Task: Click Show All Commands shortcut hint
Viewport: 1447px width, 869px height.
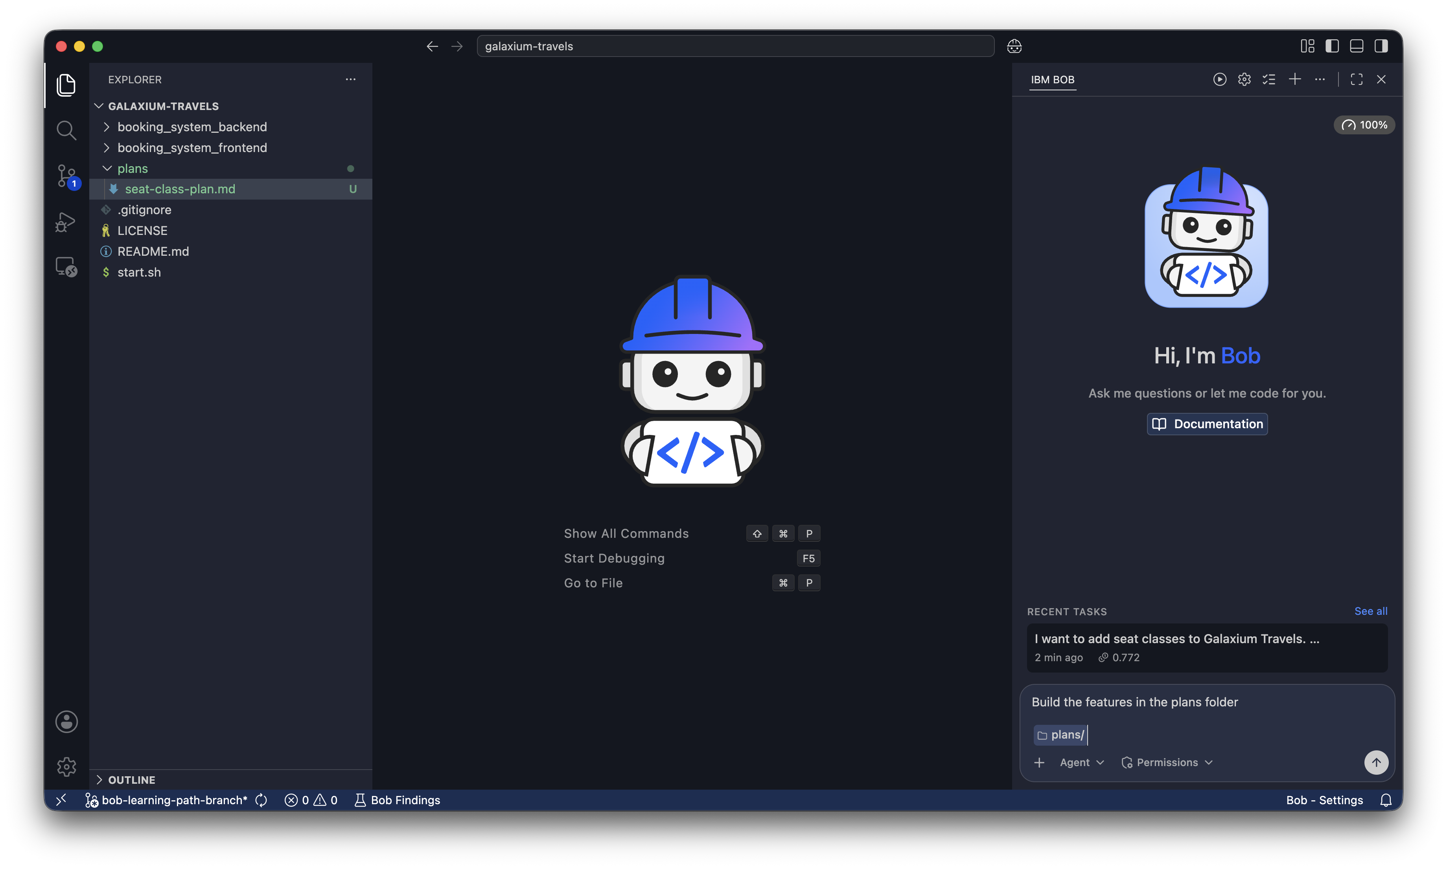Action: tap(626, 533)
